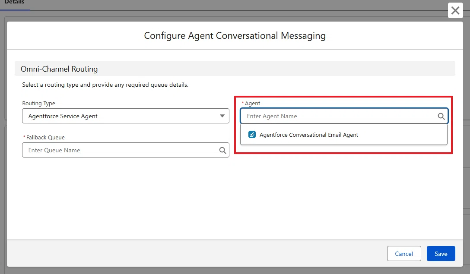The height and width of the screenshot is (274, 470).
Task: Switch to the Details tab behind dialog
Action: tap(14, 3)
